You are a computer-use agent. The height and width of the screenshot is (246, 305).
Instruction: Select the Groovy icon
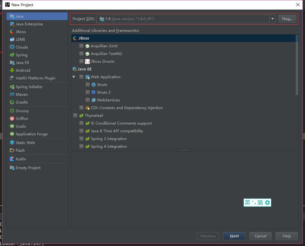12,111
